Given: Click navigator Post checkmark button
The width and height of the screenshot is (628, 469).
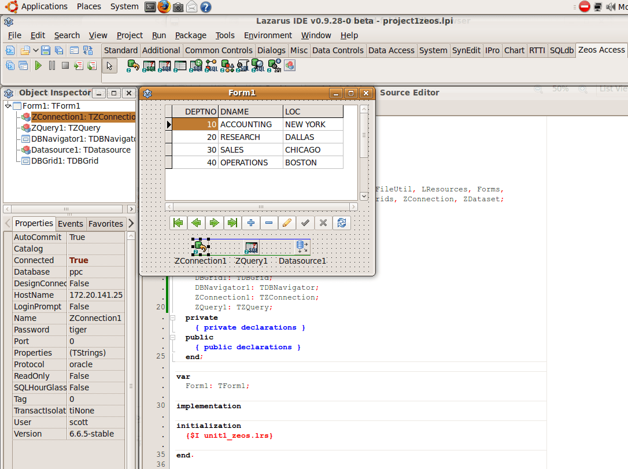Looking at the screenshot, I should (x=305, y=223).
